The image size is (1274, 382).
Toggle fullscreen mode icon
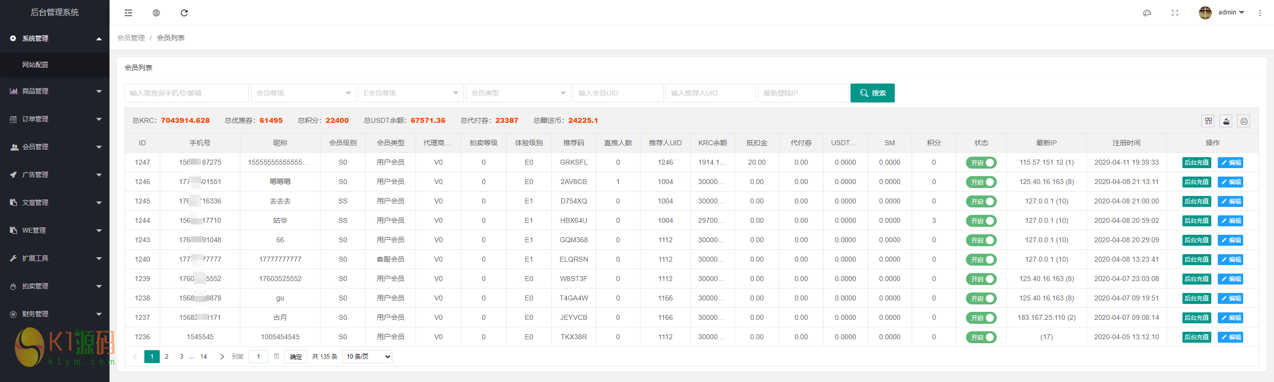click(x=1175, y=13)
